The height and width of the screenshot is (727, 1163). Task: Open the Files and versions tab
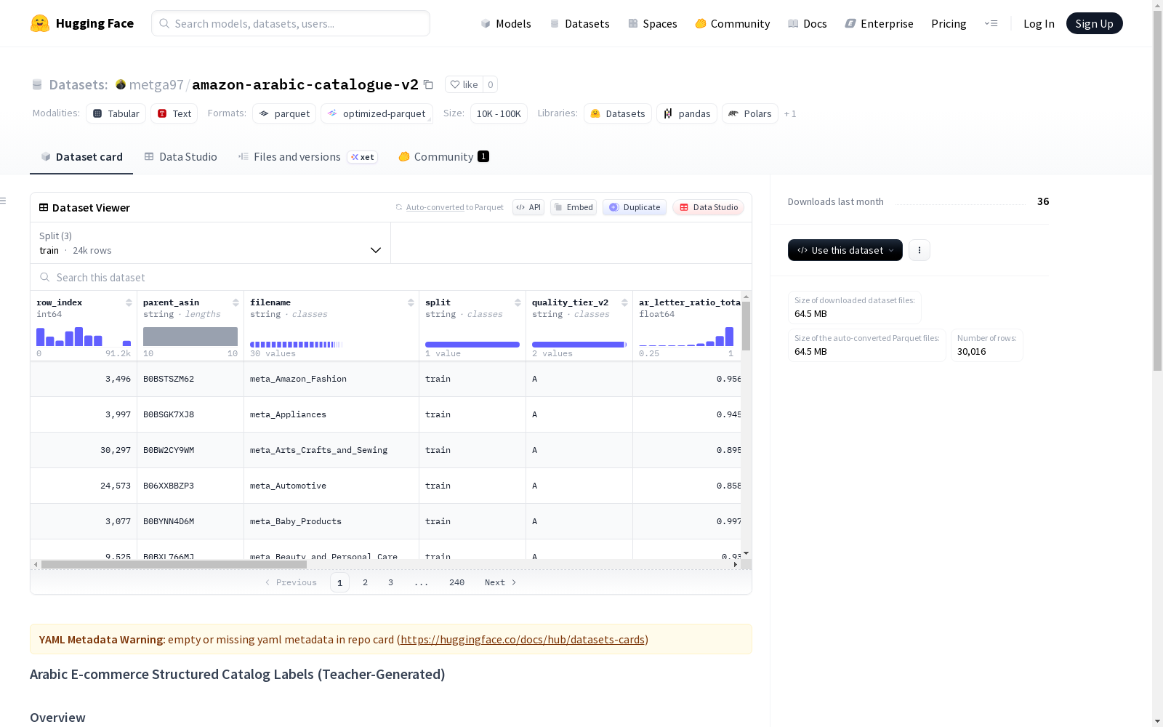point(308,156)
